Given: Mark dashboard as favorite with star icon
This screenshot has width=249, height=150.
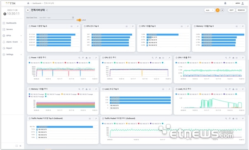Looking at the screenshot, I should (222, 10).
